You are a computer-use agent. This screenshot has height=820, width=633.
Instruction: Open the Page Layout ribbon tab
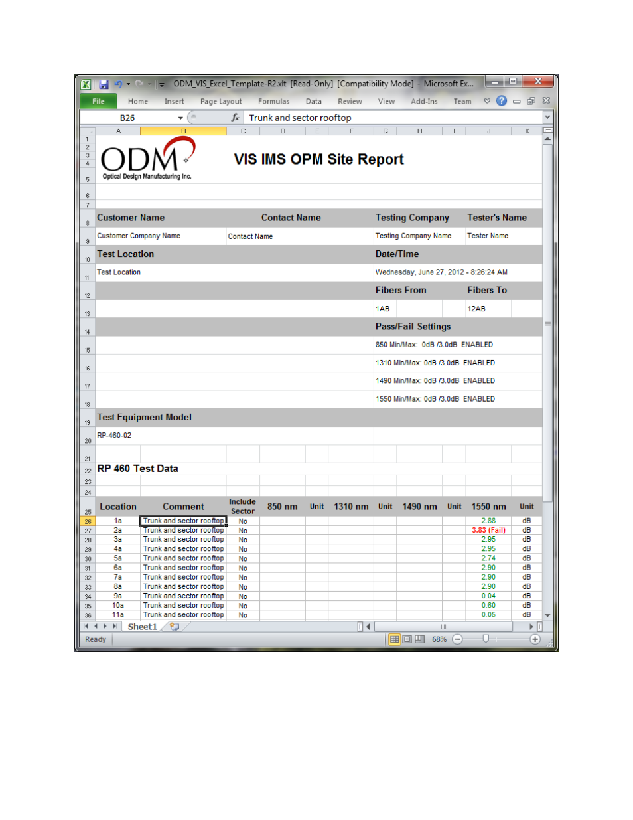coord(221,102)
